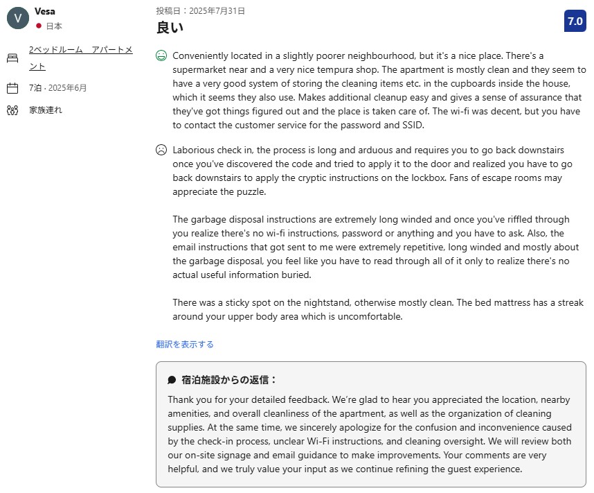Click the bed icon beside the room type
This screenshot has height=493, width=594.
pos(12,58)
